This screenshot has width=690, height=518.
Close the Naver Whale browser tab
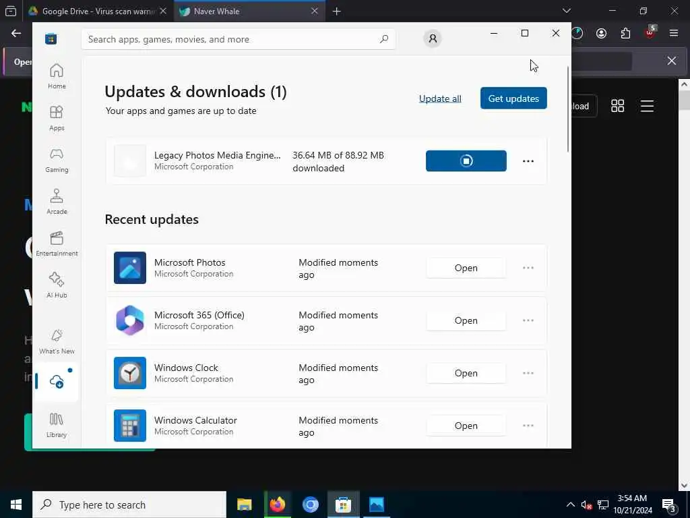pos(314,11)
